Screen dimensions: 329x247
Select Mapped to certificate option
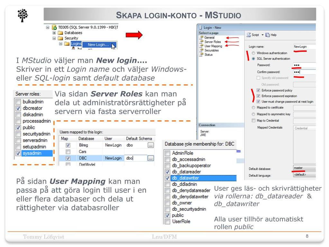[x=253, y=107]
